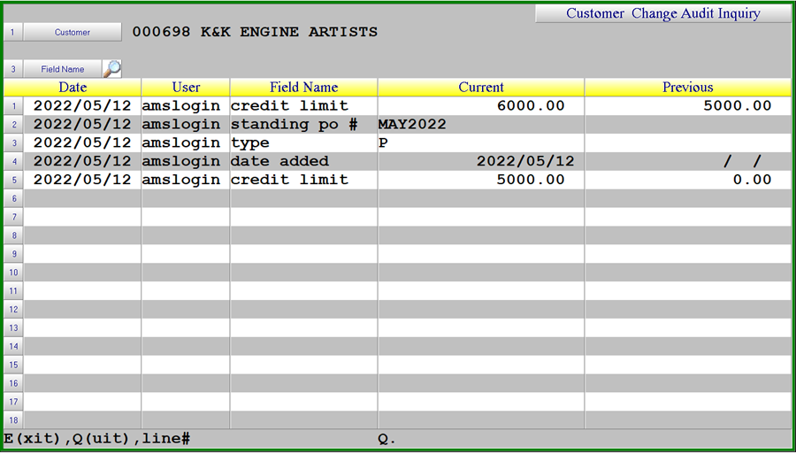The height and width of the screenshot is (454, 796).
Task: Select empty row number 12
Action: [x=13, y=309]
